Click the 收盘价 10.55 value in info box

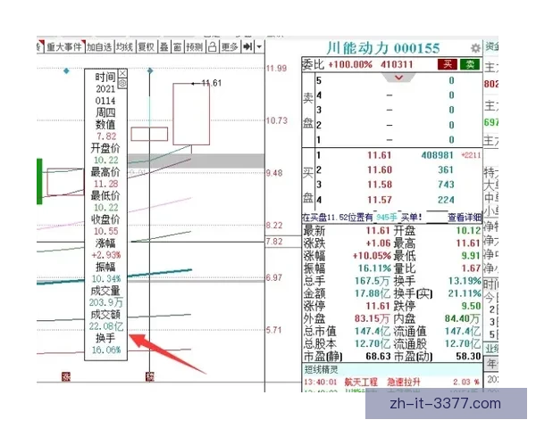tap(106, 232)
